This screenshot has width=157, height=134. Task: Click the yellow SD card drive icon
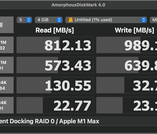pos(71,20)
